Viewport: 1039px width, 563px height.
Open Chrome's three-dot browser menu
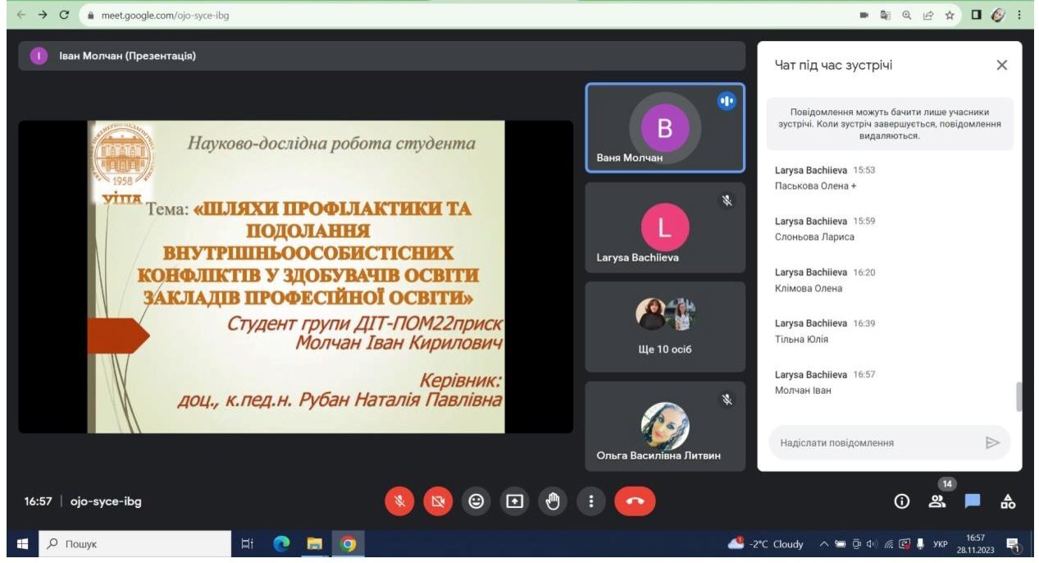(x=1019, y=15)
